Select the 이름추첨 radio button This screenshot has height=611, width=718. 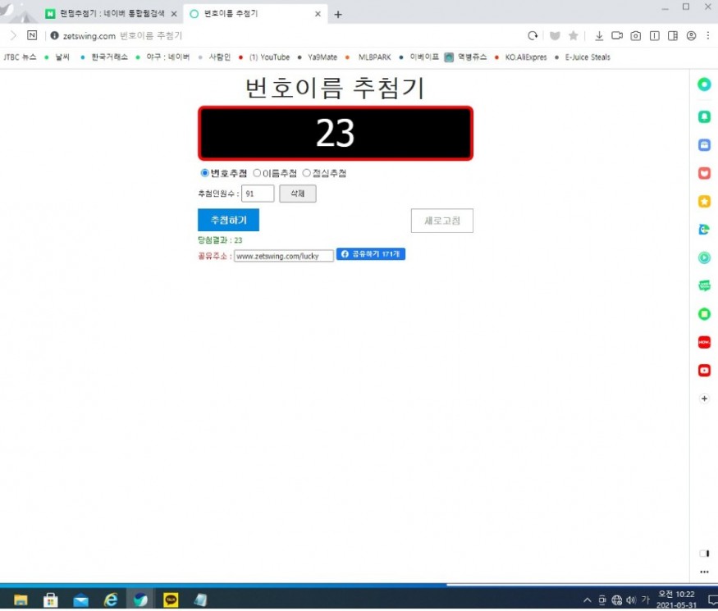tap(257, 173)
